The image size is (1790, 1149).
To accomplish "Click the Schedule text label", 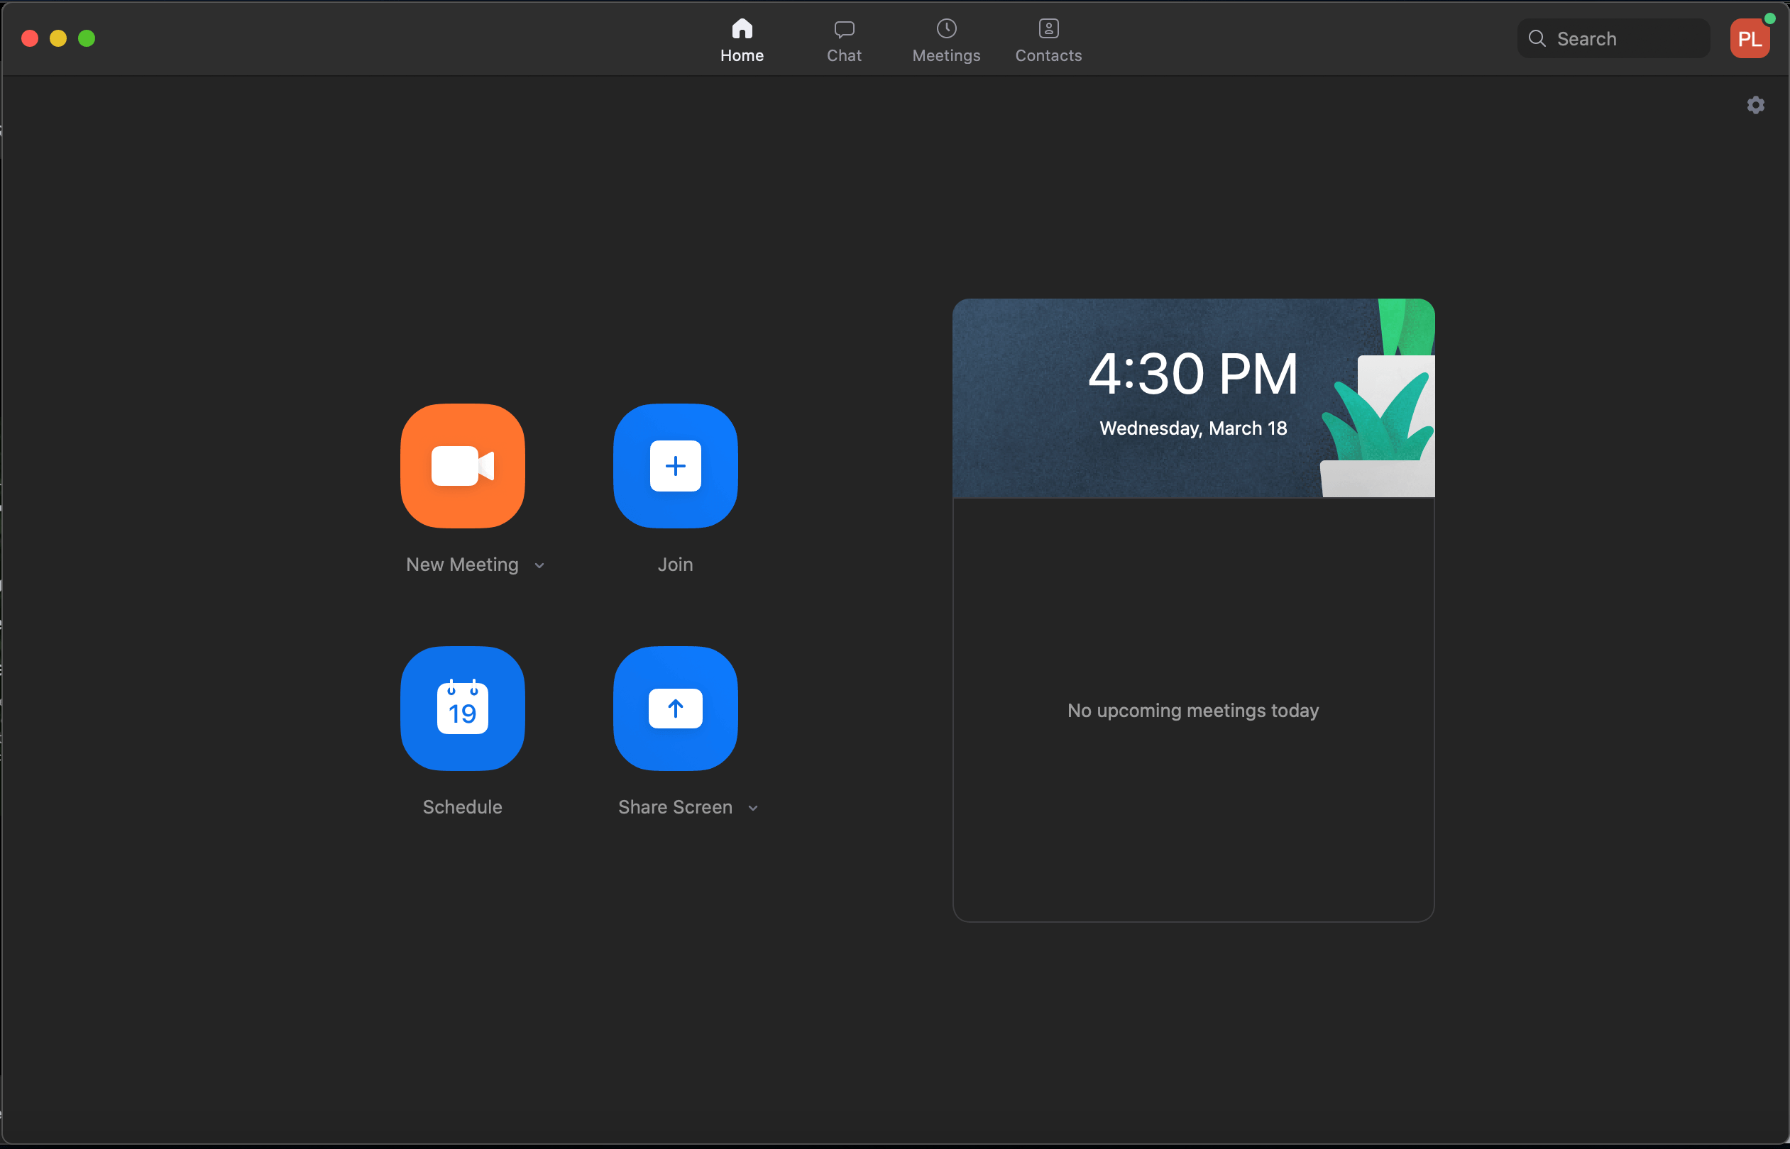I will [462, 807].
